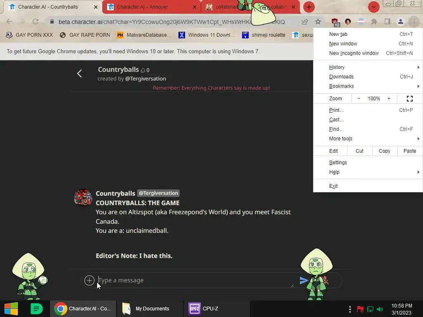
Task: Click the Chrome three-dot menu button
Action: click(414, 21)
